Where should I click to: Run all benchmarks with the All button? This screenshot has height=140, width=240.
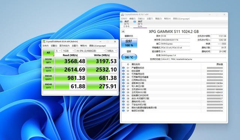pos(48,53)
